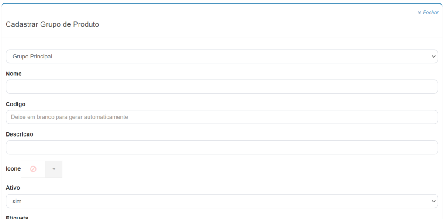The image size is (447, 219).
Task: Open the Ativo dropdown set to sim
Action: point(221,201)
